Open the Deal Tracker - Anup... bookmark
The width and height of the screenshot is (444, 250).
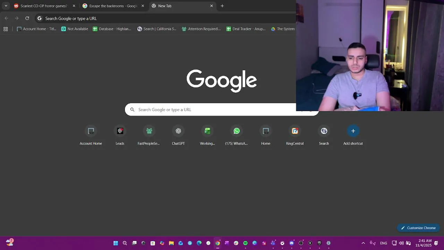246,29
